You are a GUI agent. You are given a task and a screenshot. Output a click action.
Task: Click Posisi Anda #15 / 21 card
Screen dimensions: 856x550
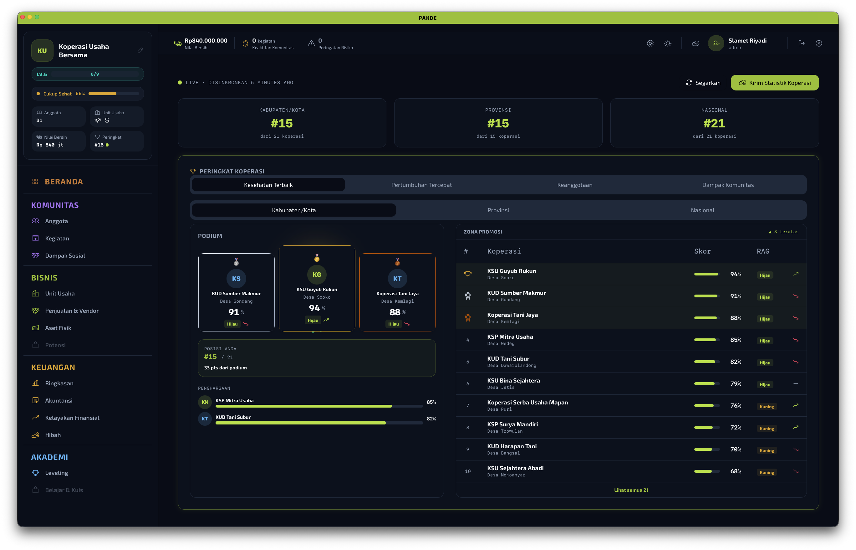pyautogui.click(x=317, y=358)
